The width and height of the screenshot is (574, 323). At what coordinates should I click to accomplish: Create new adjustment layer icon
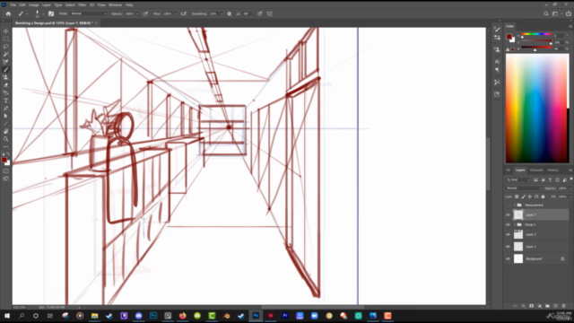(x=540, y=306)
